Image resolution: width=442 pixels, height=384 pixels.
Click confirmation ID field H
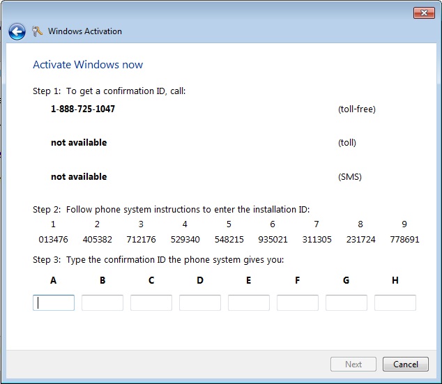(395, 303)
